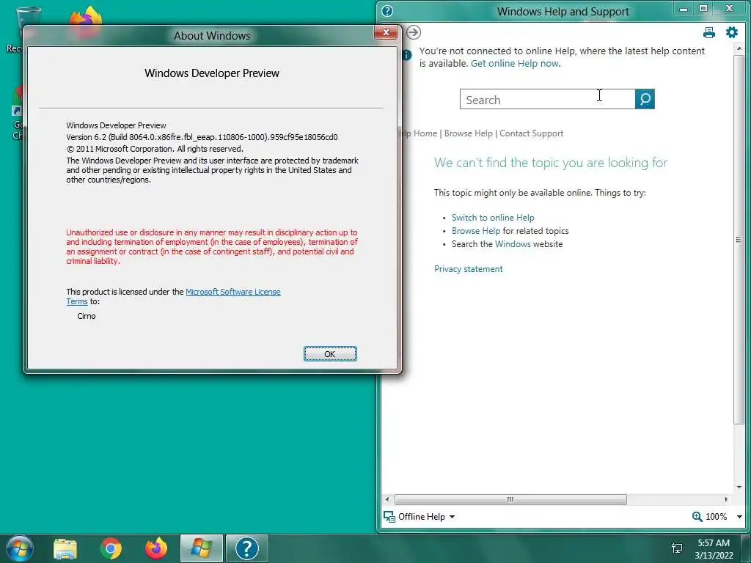This screenshot has width=751, height=563.
Task: Click Browse Help for related topics link
Action: (x=475, y=231)
